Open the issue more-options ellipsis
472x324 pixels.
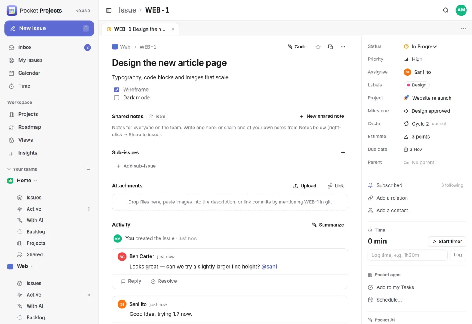(343, 47)
